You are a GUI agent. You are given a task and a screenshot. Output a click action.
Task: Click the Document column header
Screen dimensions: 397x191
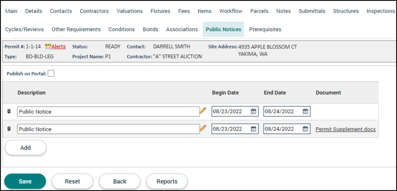point(329,93)
